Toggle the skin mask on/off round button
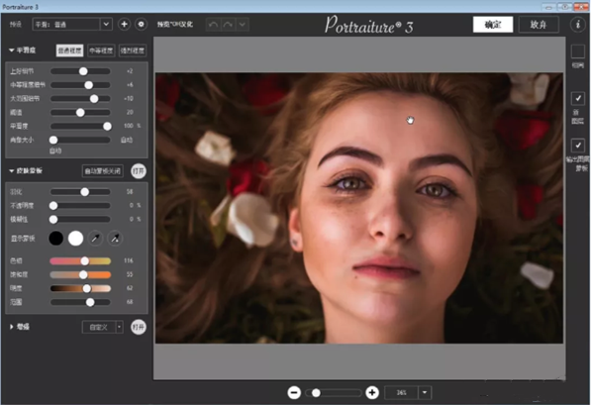The height and width of the screenshot is (405, 592). pyautogui.click(x=139, y=171)
